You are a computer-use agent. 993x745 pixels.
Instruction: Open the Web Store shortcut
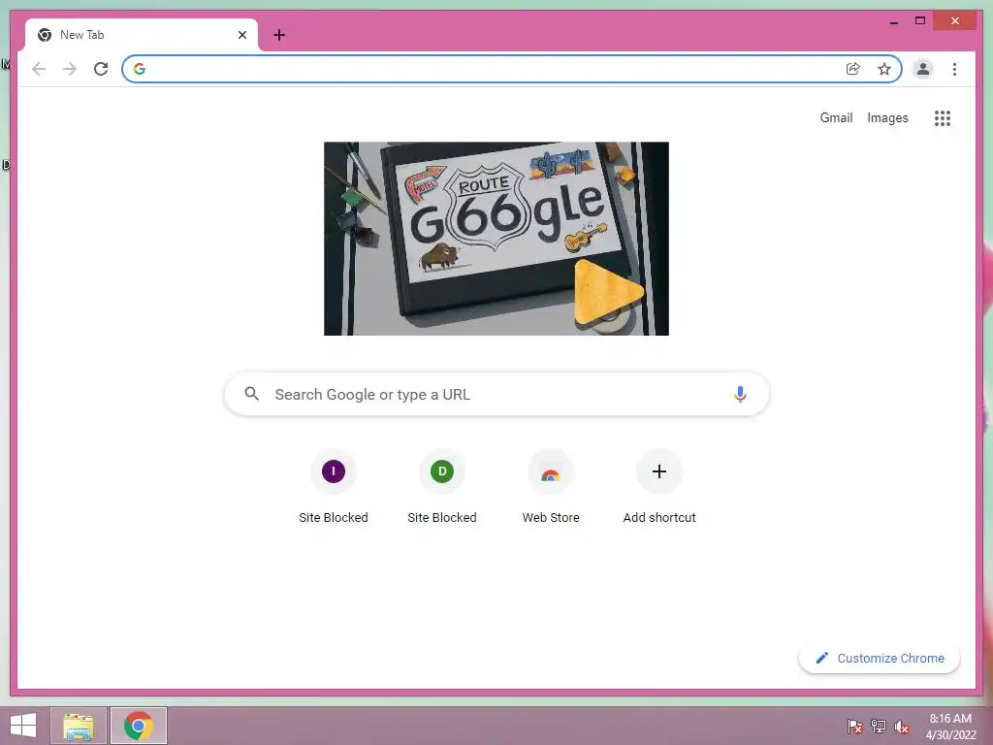pos(551,487)
